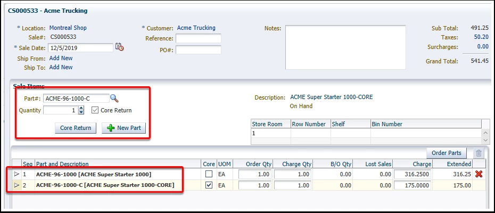Open the Taxes amount 50.20 link
Image resolution: width=495 pixels, height=213 pixels.
481,37
